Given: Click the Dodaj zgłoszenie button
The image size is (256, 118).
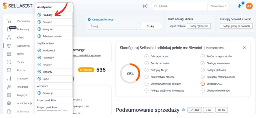Looking at the screenshot, I should click(199, 26).
